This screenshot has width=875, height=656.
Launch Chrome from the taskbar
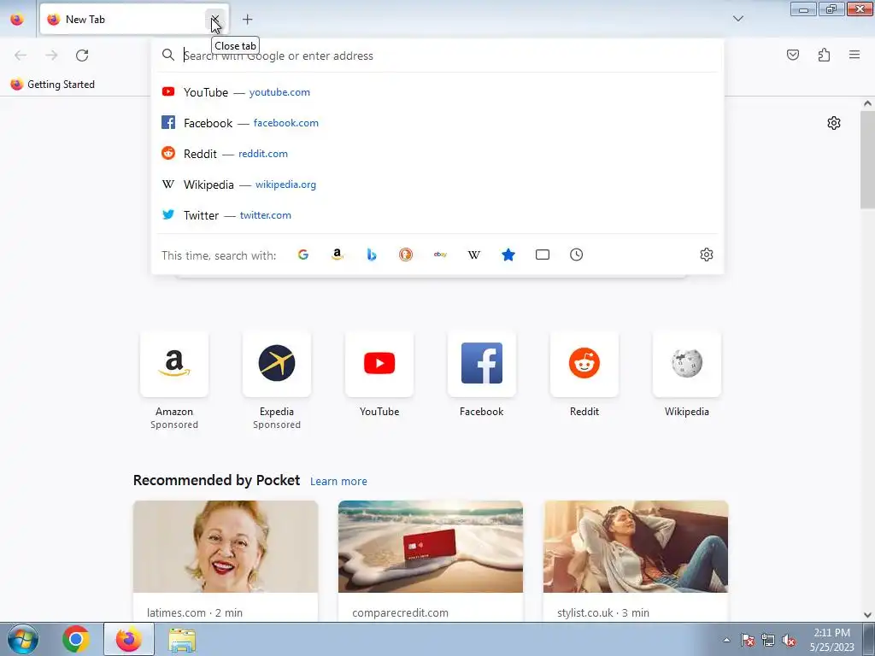[76, 639]
